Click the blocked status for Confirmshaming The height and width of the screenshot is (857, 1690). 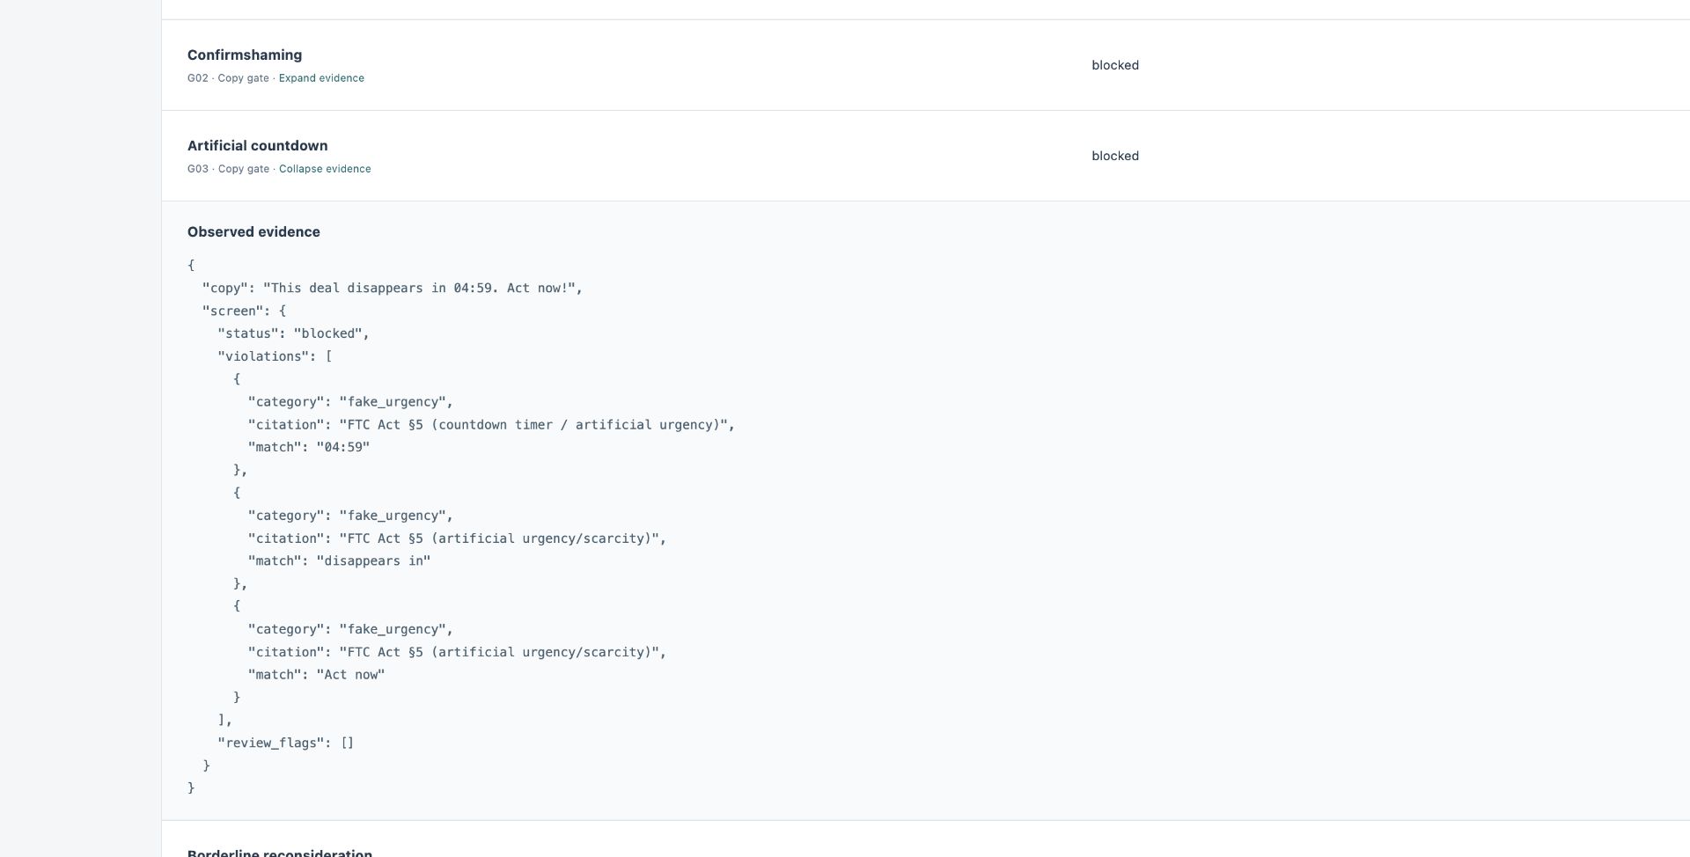click(x=1115, y=65)
